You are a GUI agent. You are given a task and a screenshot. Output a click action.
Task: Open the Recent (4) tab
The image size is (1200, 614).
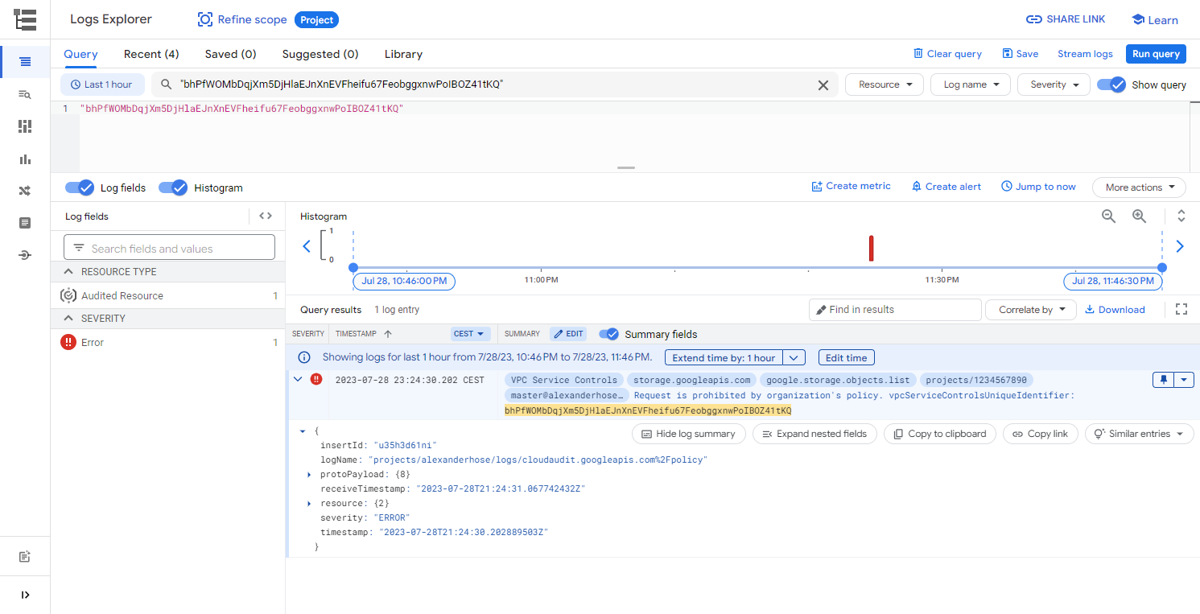coord(151,54)
